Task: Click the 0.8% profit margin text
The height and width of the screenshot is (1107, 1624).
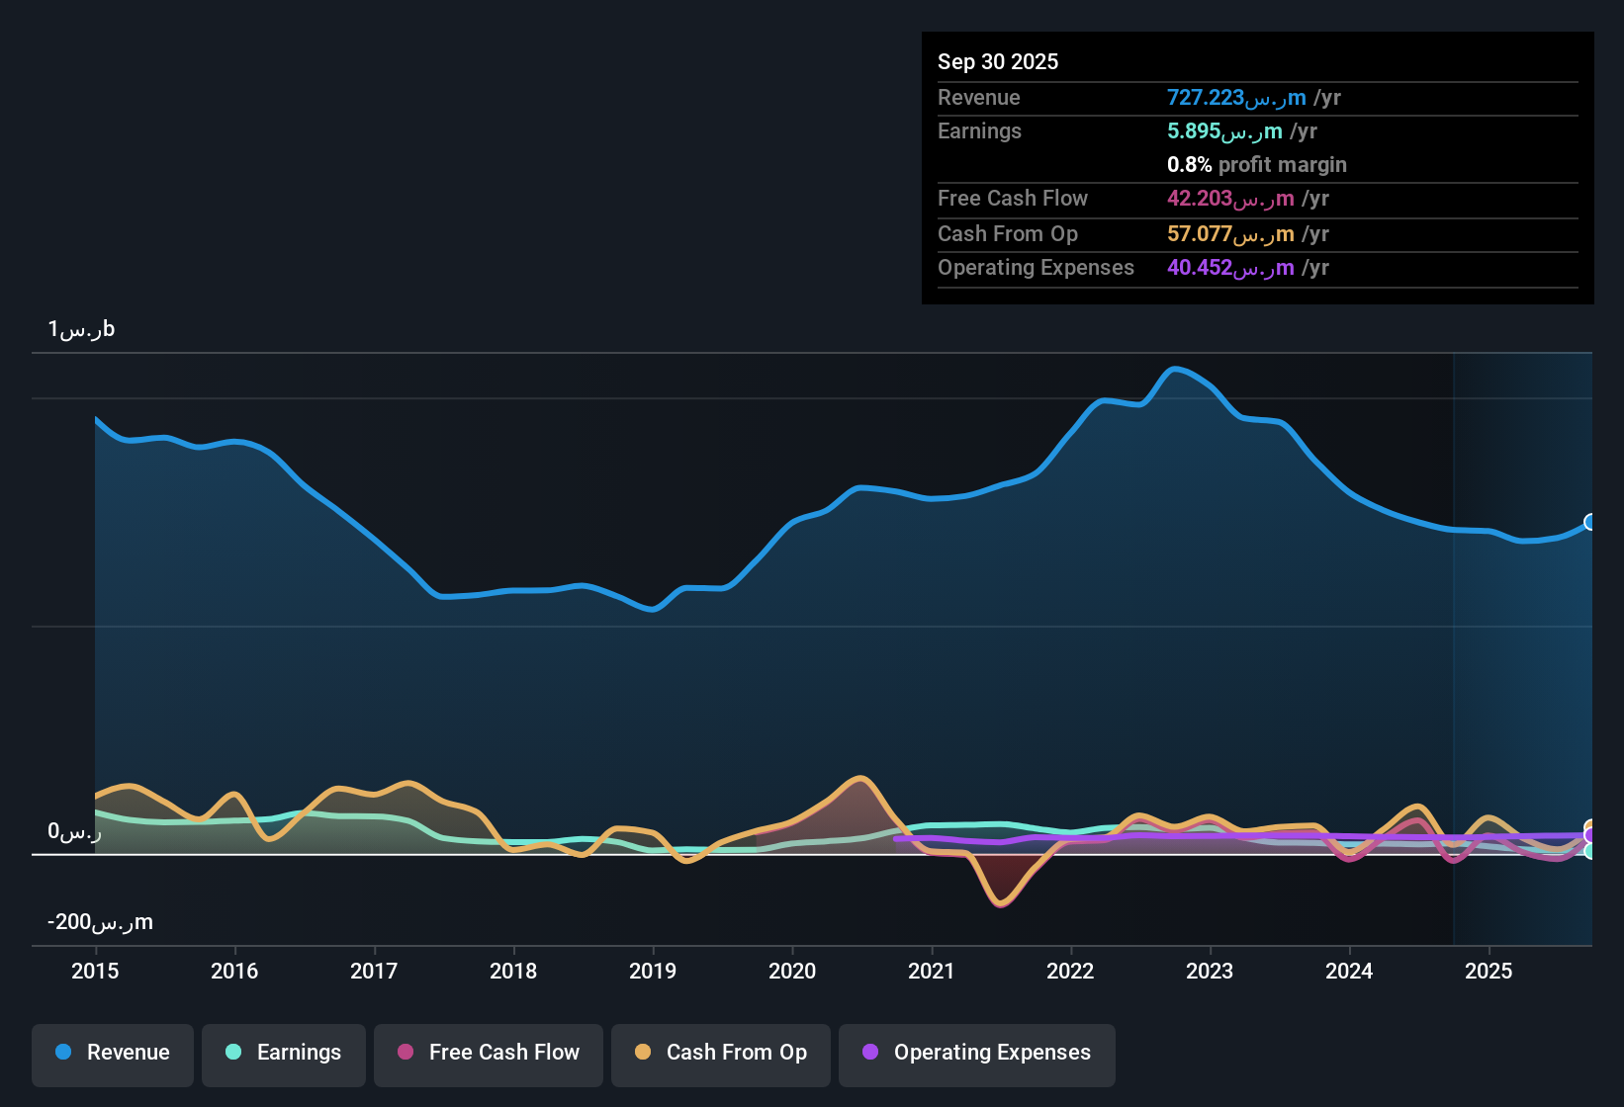Action: click(x=1256, y=165)
